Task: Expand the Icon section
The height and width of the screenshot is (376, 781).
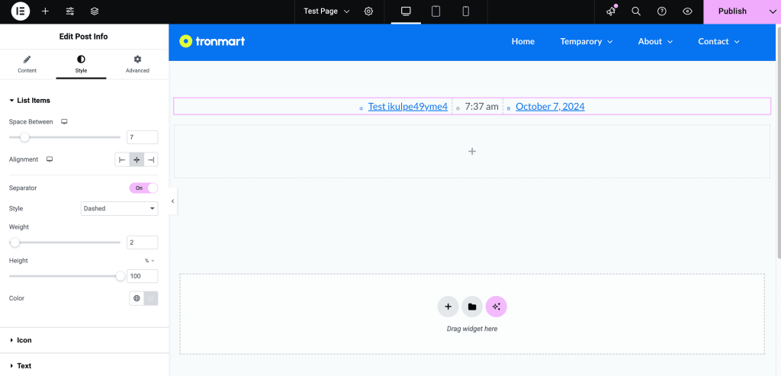Action: click(x=24, y=340)
